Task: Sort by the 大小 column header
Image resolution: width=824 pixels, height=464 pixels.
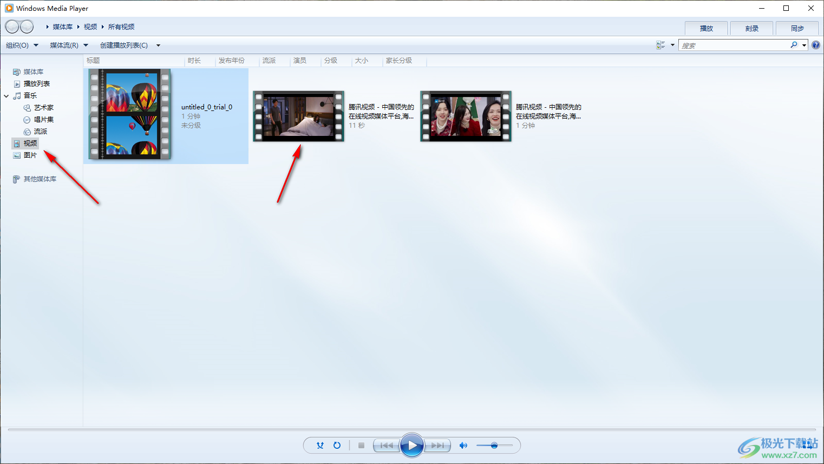Action: pos(362,61)
